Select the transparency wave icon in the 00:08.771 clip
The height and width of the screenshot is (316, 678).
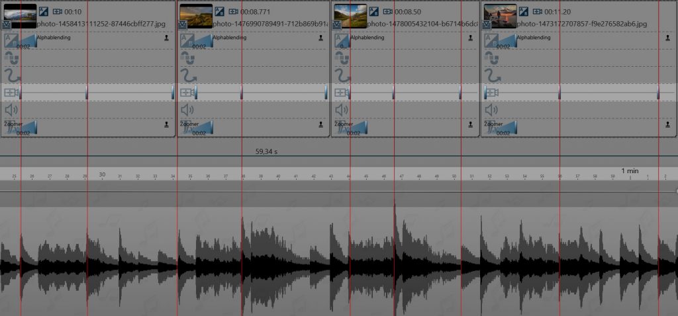coord(187,58)
